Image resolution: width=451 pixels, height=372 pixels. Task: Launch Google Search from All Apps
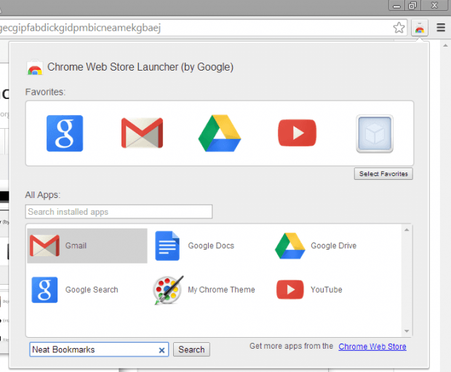point(44,290)
